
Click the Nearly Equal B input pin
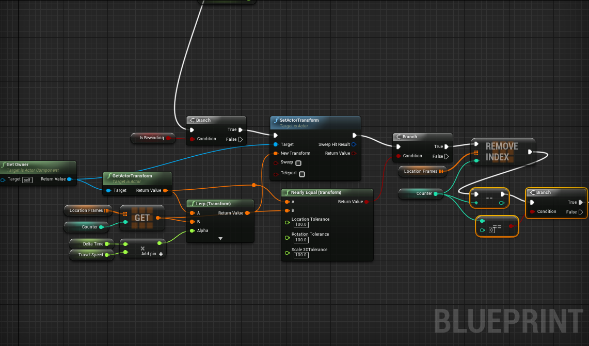coord(288,210)
